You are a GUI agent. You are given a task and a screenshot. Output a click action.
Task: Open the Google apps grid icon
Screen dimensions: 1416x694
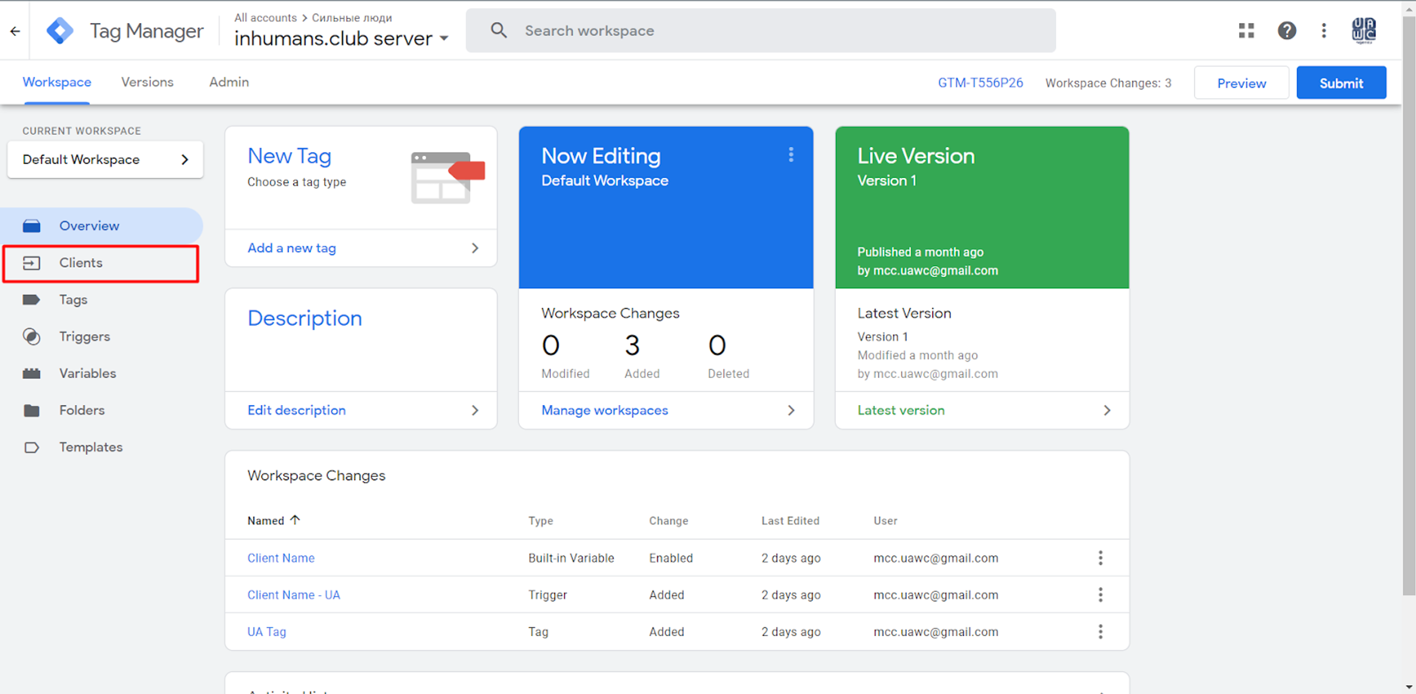[x=1246, y=30]
